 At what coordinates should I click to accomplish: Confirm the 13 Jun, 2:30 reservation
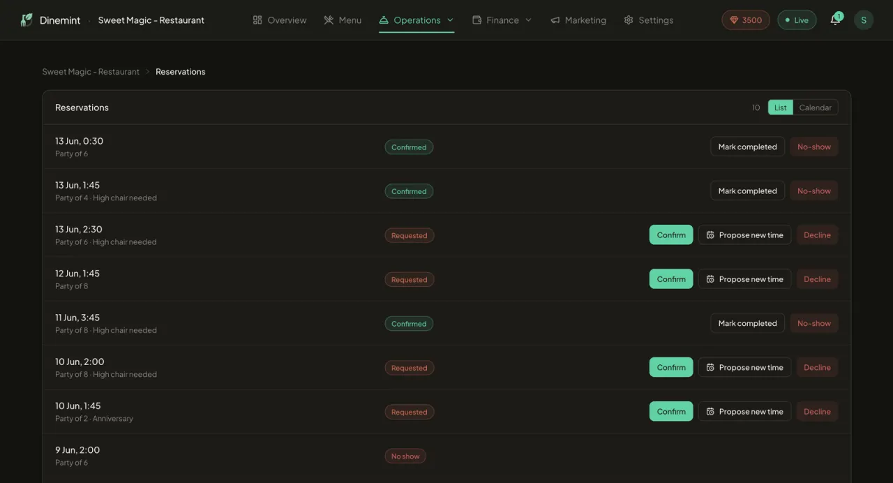[x=671, y=235]
